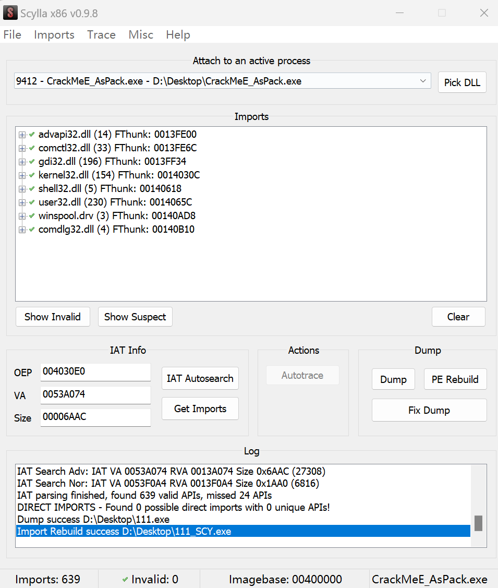Click Show Invalid button
This screenshot has height=588, width=498.
[x=53, y=317]
